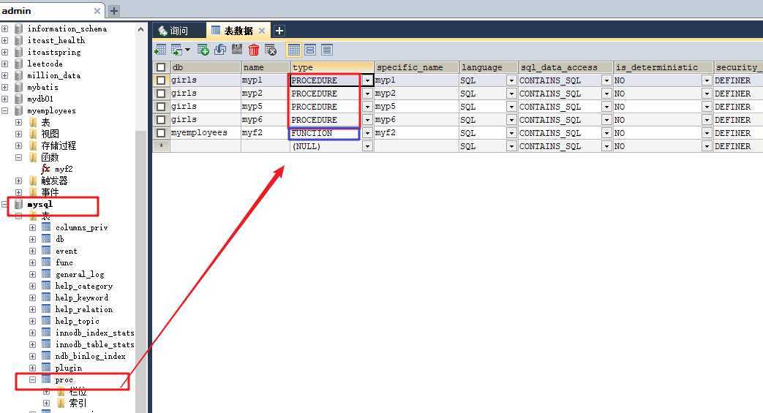Sort by the db column header
The height and width of the screenshot is (413, 763).
tap(205, 67)
